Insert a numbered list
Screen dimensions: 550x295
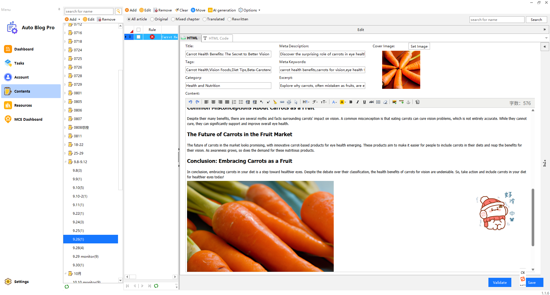234,102
